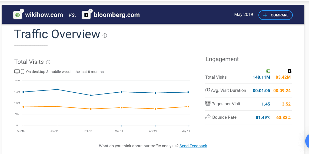Open the Total Visits info icon
309x154 pixels.
(48, 62)
